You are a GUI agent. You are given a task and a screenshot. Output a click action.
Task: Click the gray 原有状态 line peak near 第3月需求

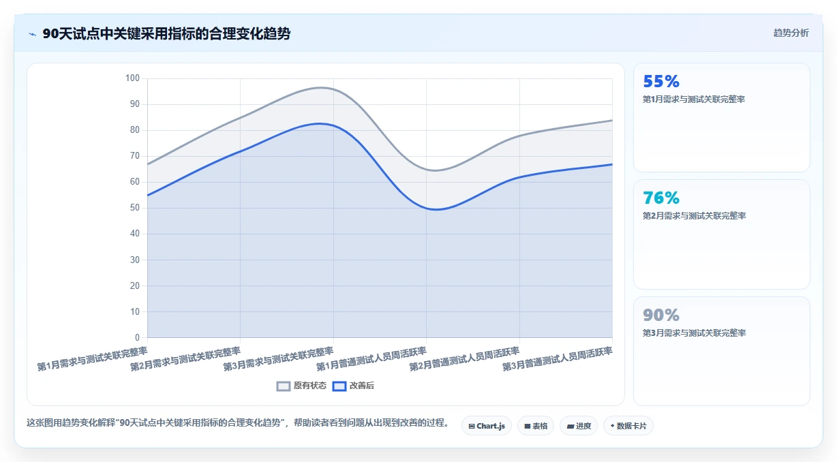coord(322,87)
